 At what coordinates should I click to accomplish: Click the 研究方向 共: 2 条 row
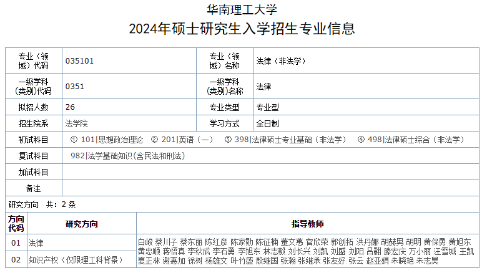click(242, 204)
